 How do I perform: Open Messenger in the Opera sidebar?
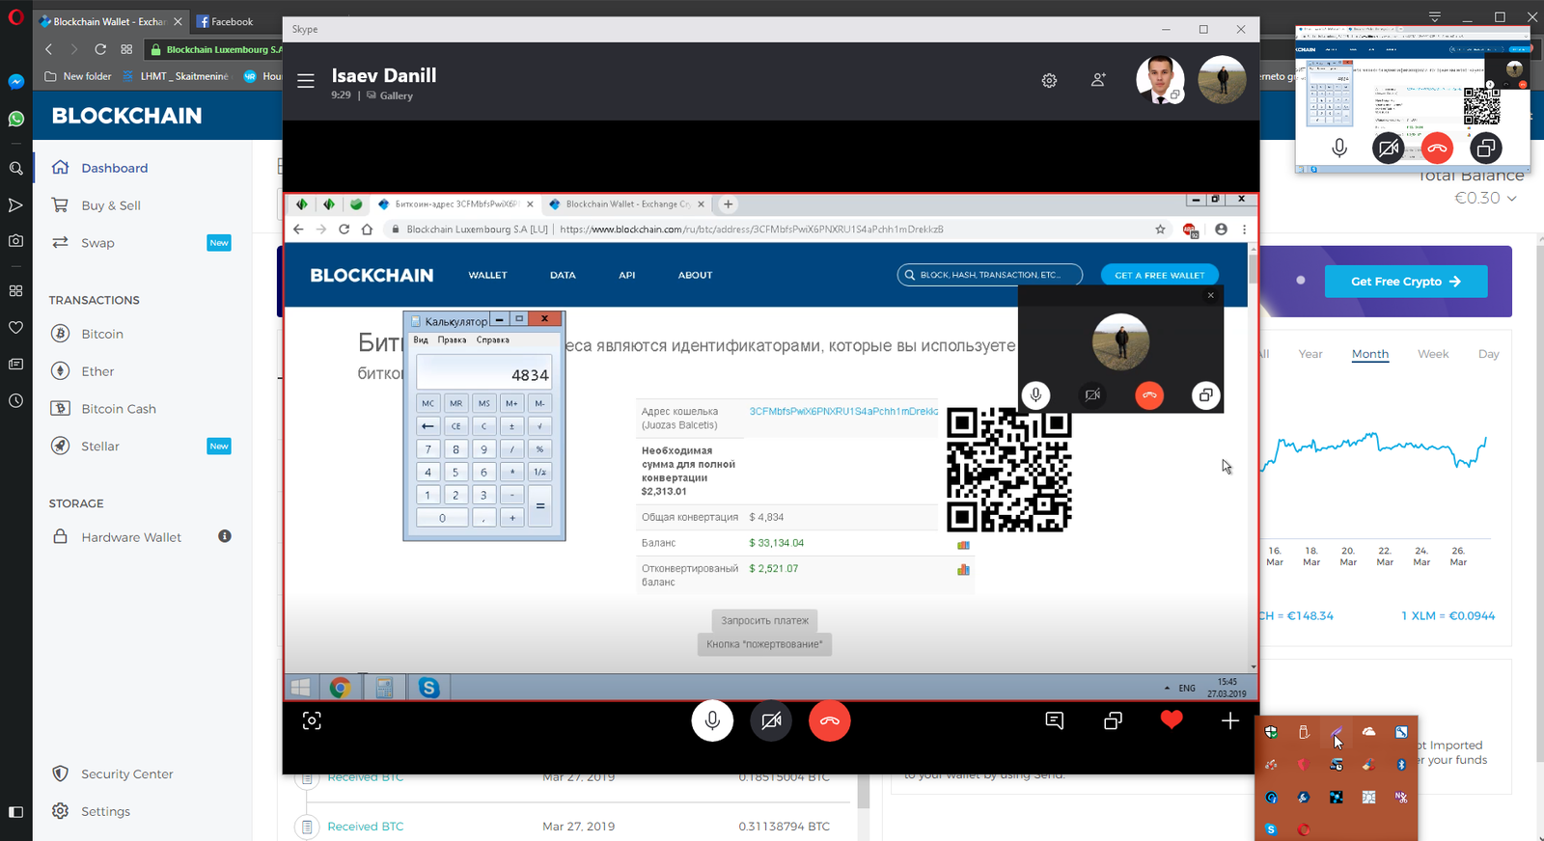point(15,82)
